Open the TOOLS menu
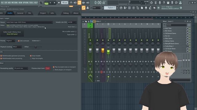Viewport: 197px width, 110px height. 31,2
